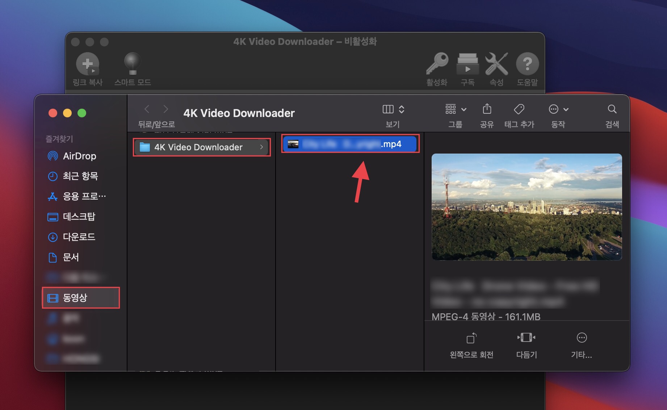This screenshot has width=667, height=410.
Task: Select the .mp4 video file
Action: click(350, 144)
